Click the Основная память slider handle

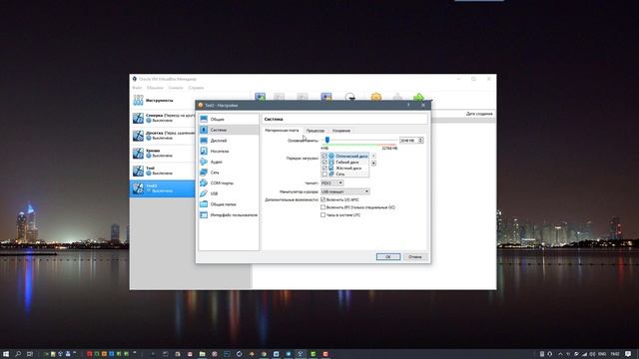coord(327,140)
